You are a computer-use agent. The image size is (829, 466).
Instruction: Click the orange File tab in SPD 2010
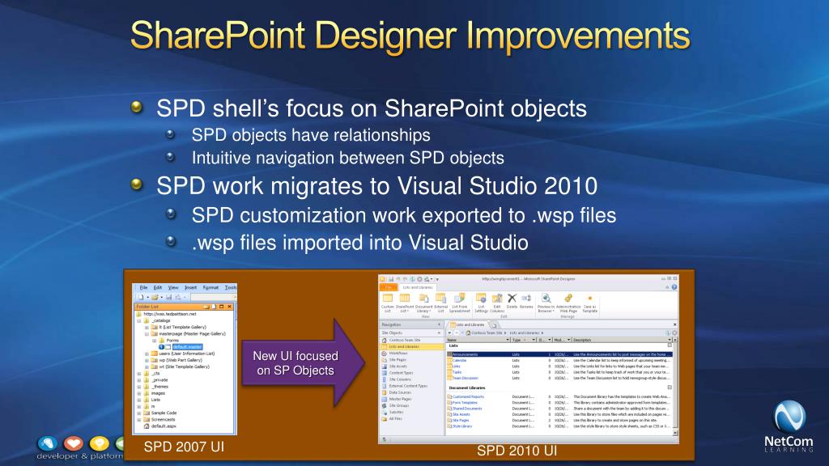pyautogui.click(x=388, y=287)
